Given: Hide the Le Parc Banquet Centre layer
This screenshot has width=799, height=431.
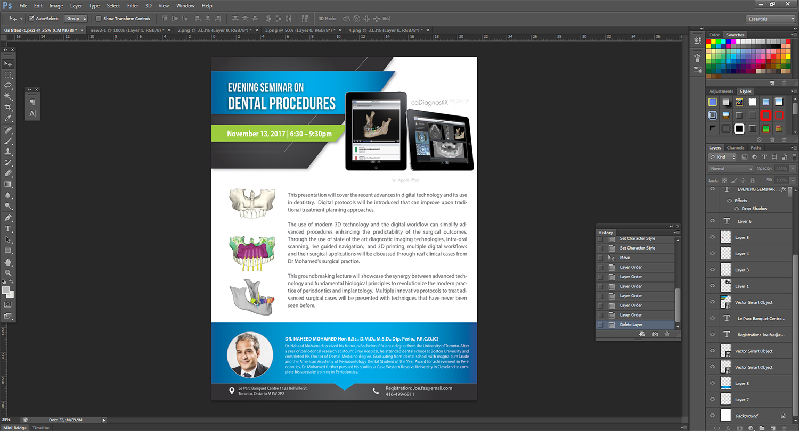Looking at the screenshot, I should (712, 318).
